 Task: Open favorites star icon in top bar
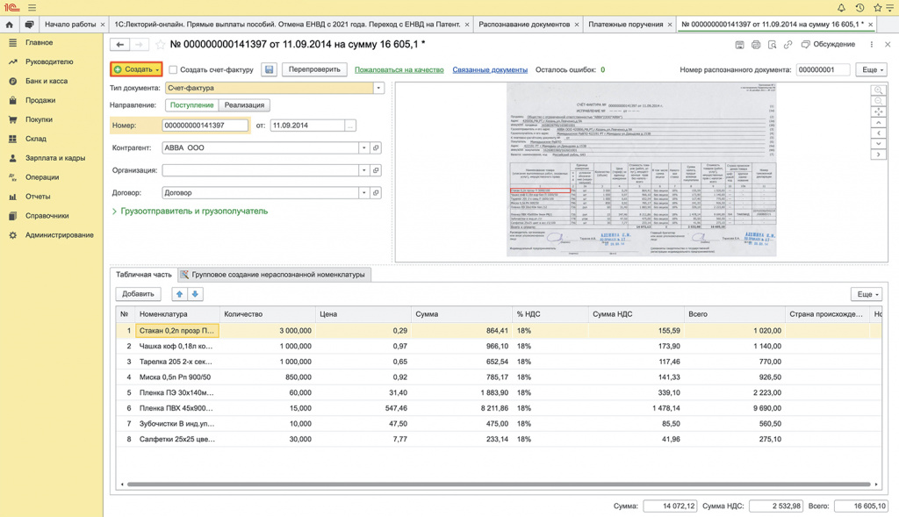(878, 7)
